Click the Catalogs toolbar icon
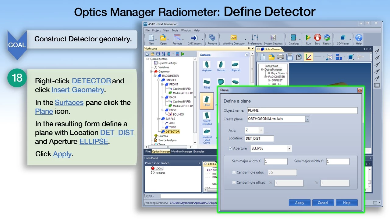Viewport: 390px width, 219px height. click(293, 38)
